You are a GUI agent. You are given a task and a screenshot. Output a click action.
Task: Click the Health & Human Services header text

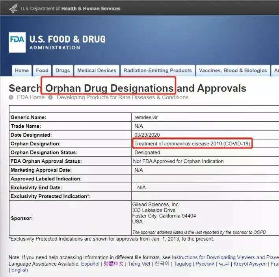point(91,8)
